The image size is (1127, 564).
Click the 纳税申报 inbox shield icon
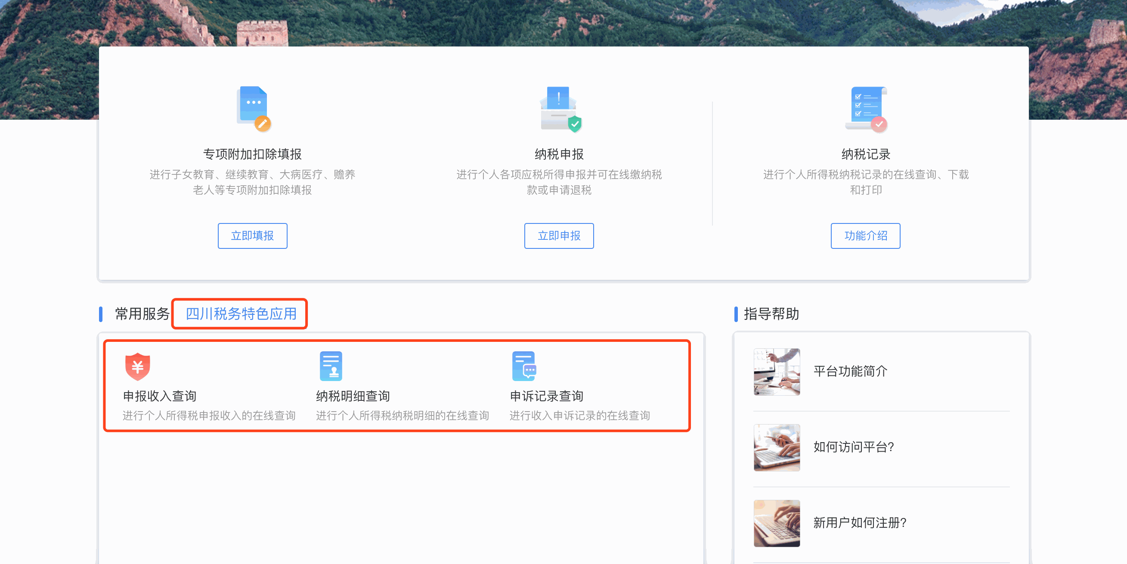[559, 108]
